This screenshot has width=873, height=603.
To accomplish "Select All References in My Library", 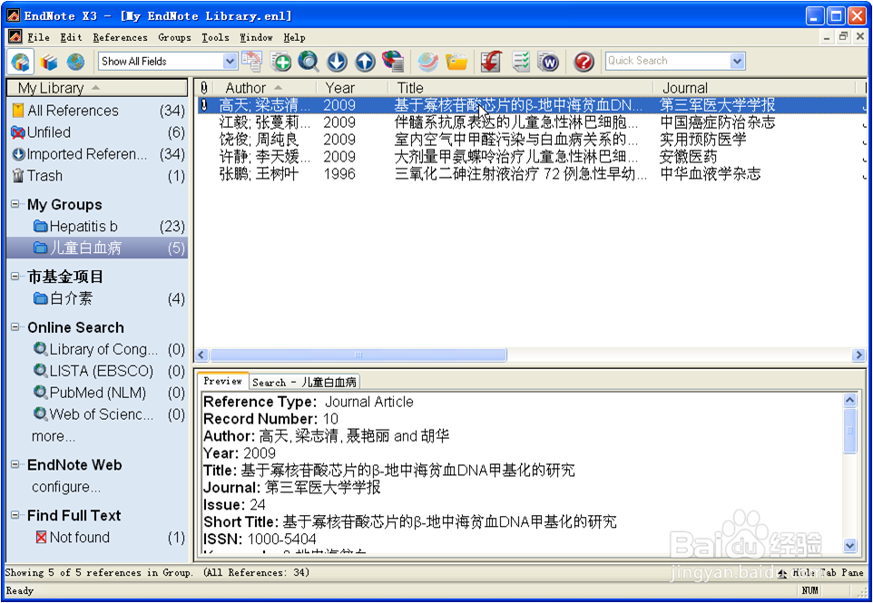I will tap(97, 111).
